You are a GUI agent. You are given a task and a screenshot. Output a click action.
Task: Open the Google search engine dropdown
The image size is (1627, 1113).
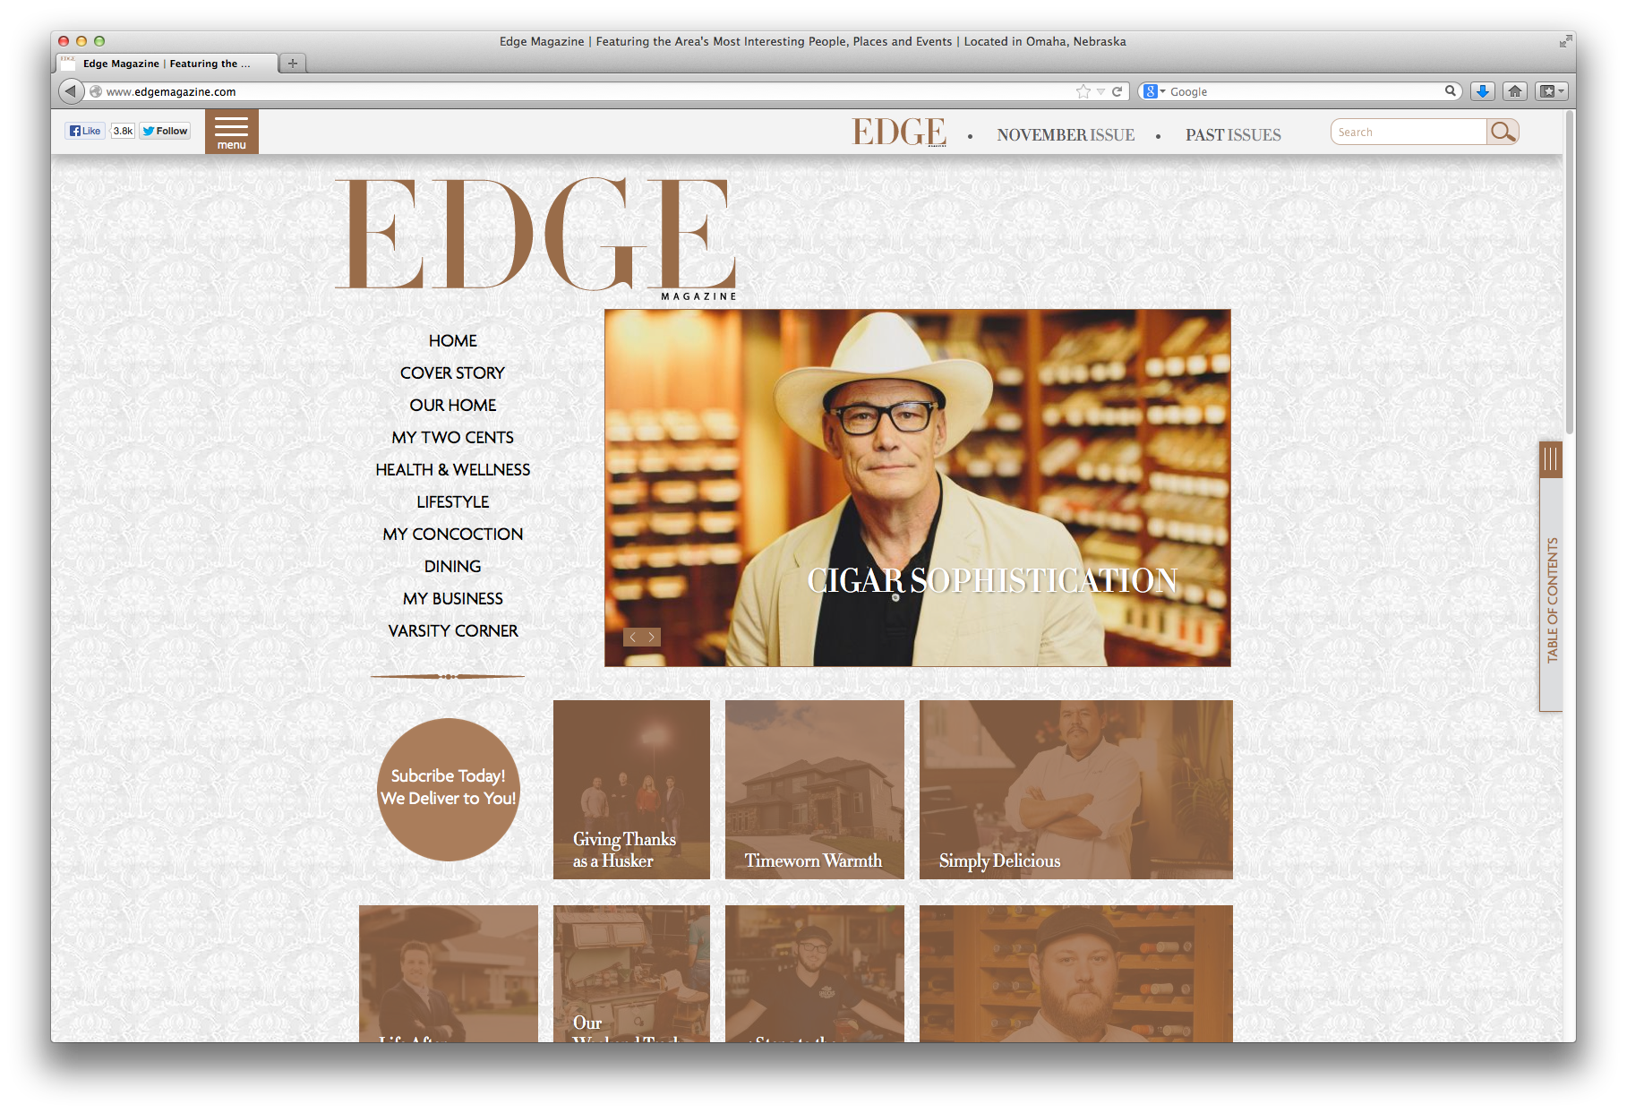1155,91
